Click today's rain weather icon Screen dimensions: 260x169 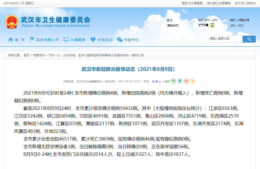pos(191,23)
